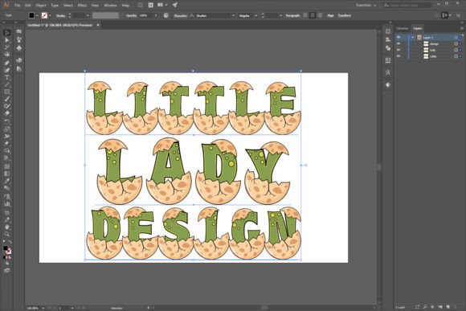Click Delete Selection trash icon in Layers panel
The image size is (466, 311).
(456, 307)
